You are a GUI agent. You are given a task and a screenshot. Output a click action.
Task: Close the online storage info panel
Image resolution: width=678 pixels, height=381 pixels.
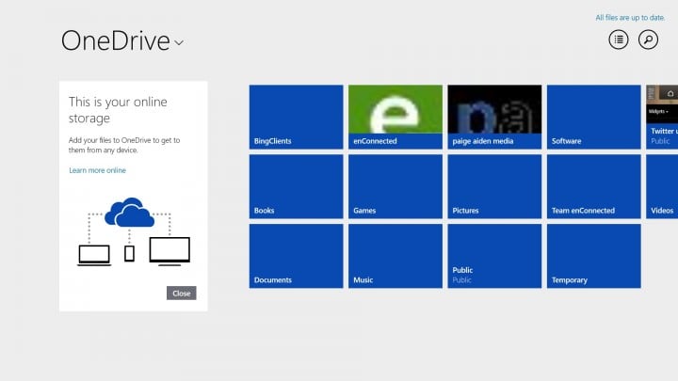click(181, 293)
